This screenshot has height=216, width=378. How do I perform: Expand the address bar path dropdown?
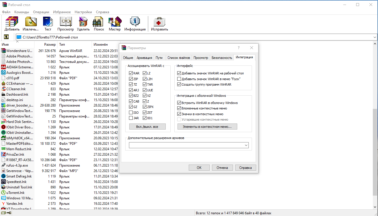pyautogui.click(x=375, y=37)
